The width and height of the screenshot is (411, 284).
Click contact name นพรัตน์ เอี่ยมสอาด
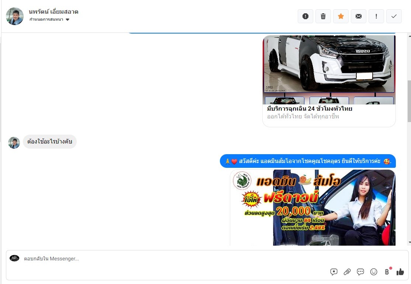53,12
